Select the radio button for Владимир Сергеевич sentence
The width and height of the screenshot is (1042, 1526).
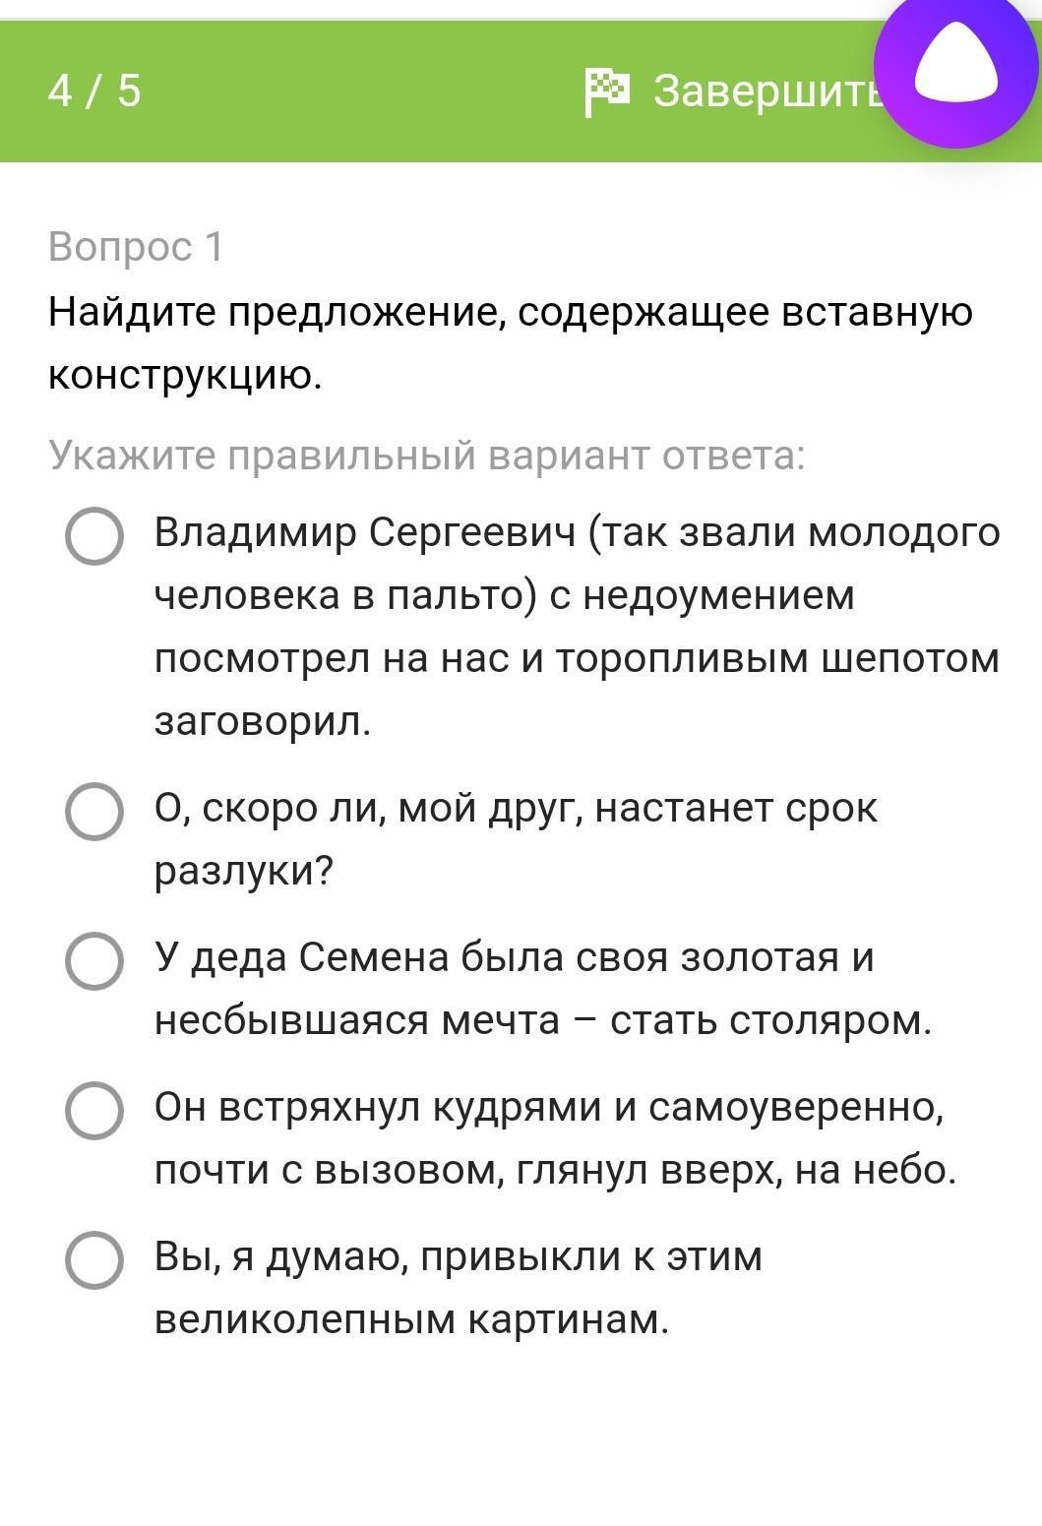[x=94, y=536]
